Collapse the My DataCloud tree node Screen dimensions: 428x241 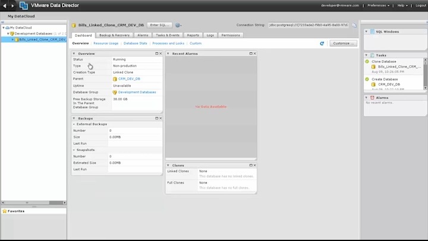pos(4,27)
